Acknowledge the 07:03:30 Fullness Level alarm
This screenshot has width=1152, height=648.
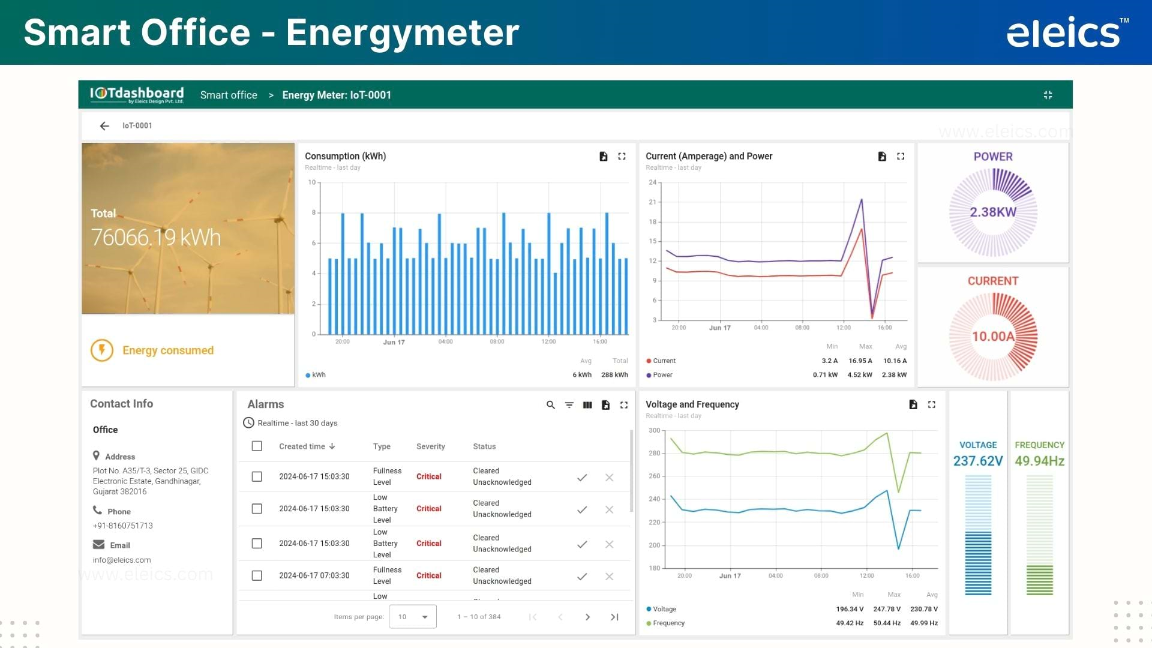coord(582,577)
